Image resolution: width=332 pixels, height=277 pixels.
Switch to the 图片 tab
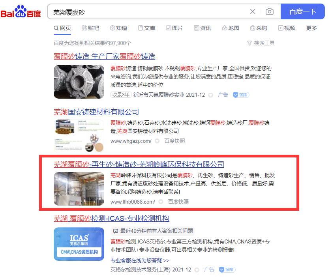pos(174,28)
